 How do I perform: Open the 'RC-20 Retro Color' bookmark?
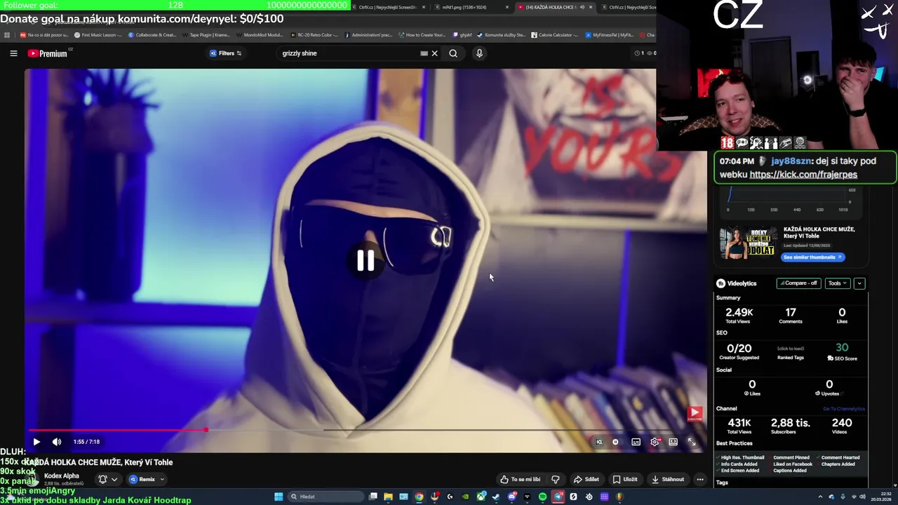tap(314, 34)
